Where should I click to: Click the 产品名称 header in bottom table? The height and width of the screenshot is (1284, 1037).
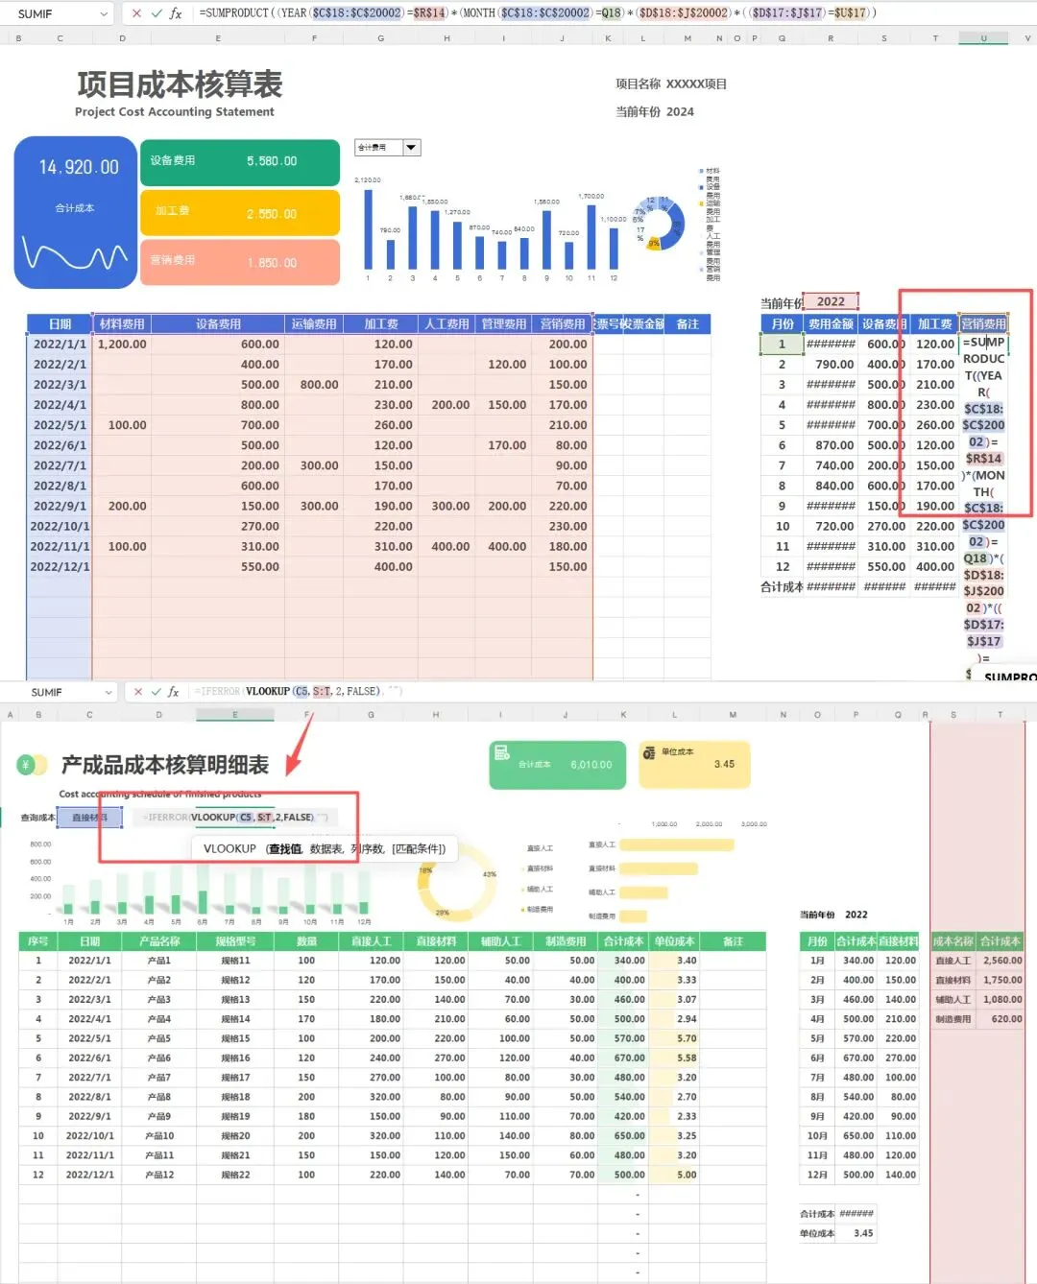[x=159, y=941]
